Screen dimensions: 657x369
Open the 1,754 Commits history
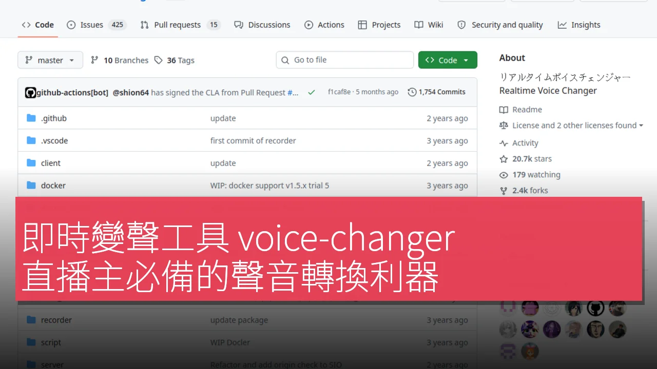[x=437, y=92]
